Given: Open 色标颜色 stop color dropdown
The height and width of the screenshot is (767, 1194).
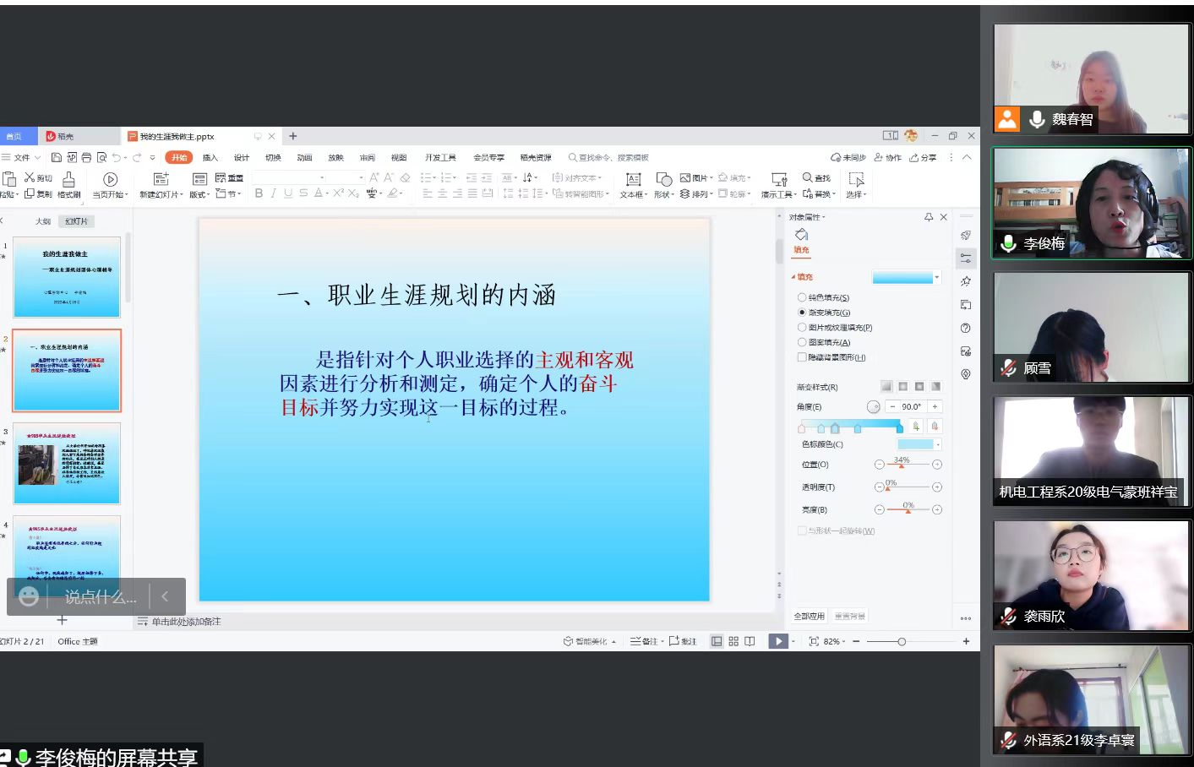Looking at the screenshot, I should tap(938, 444).
